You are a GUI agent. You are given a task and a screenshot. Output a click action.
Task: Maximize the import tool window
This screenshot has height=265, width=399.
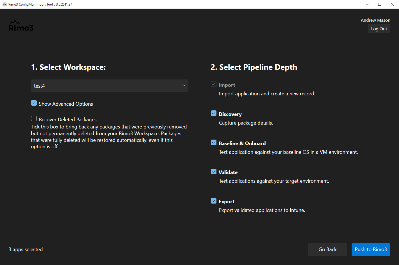pyautogui.click(x=380, y=4)
